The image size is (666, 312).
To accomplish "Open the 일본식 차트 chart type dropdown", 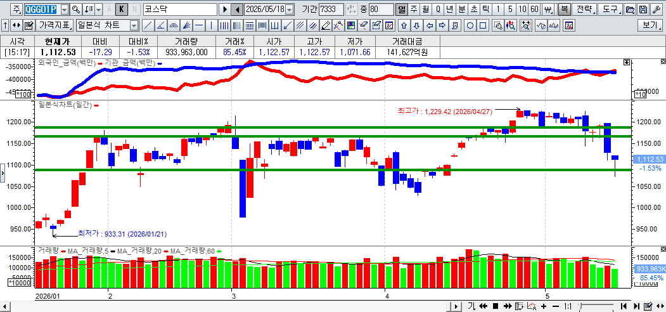I will click(134, 26).
